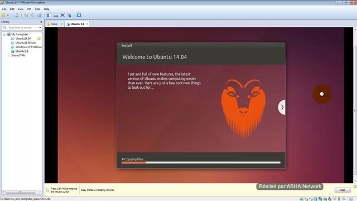This screenshot has width=357, height=201.
Task: Switch to the Ubuntu 14 tab
Action: [77, 24]
